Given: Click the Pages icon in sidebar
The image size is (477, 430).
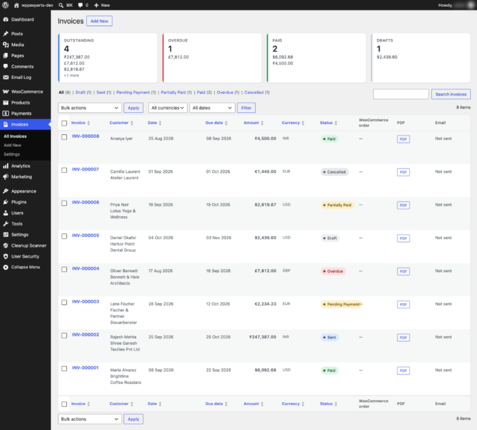Looking at the screenshot, I should click(6, 56).
